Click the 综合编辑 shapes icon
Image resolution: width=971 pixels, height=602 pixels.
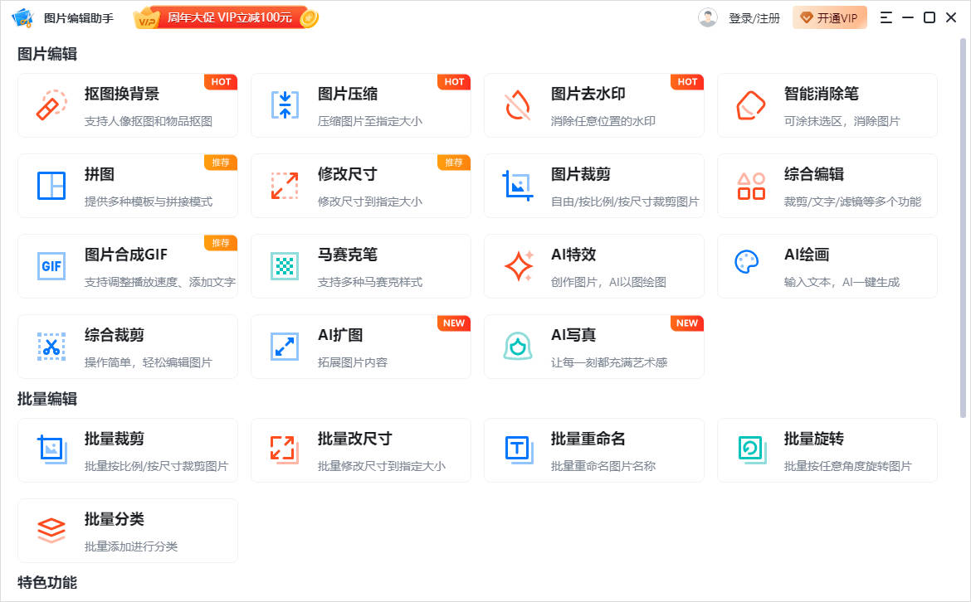click(750, 186)
